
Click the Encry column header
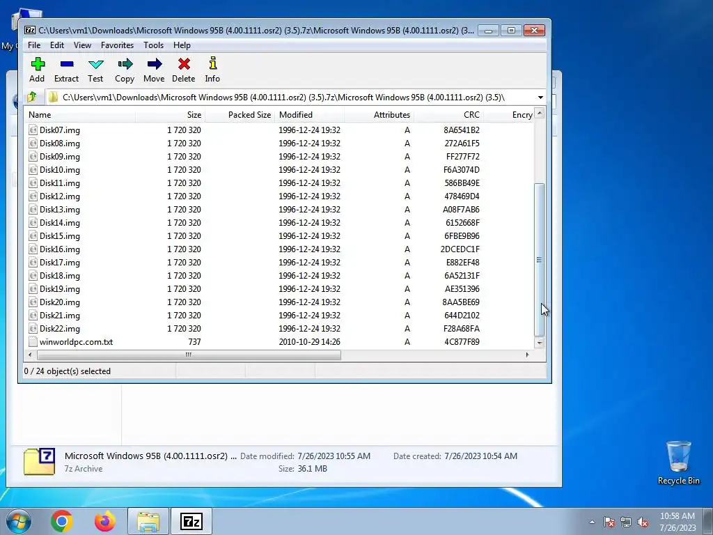509,115
